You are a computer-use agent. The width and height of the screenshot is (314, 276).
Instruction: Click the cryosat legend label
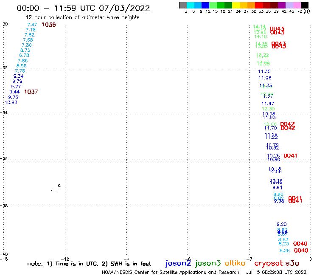point(269,263)
